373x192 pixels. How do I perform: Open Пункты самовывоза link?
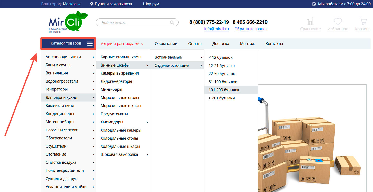(x=113, y=4)
